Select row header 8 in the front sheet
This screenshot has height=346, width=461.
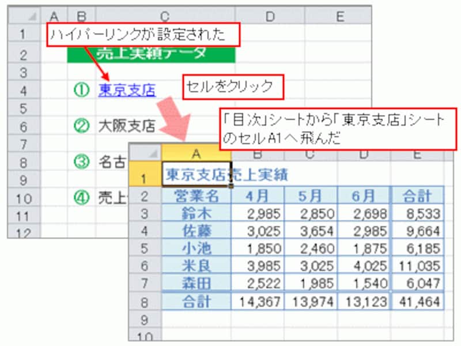click(x=145, y=302)
